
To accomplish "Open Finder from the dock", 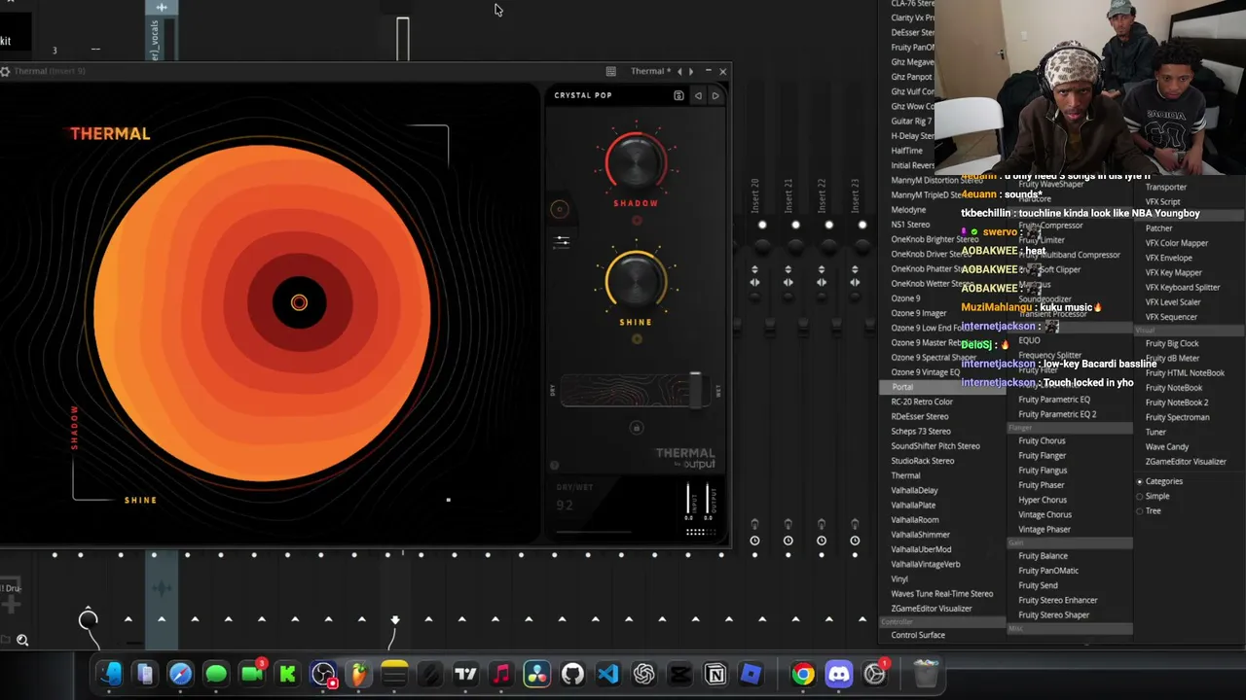I will (110, 674).
